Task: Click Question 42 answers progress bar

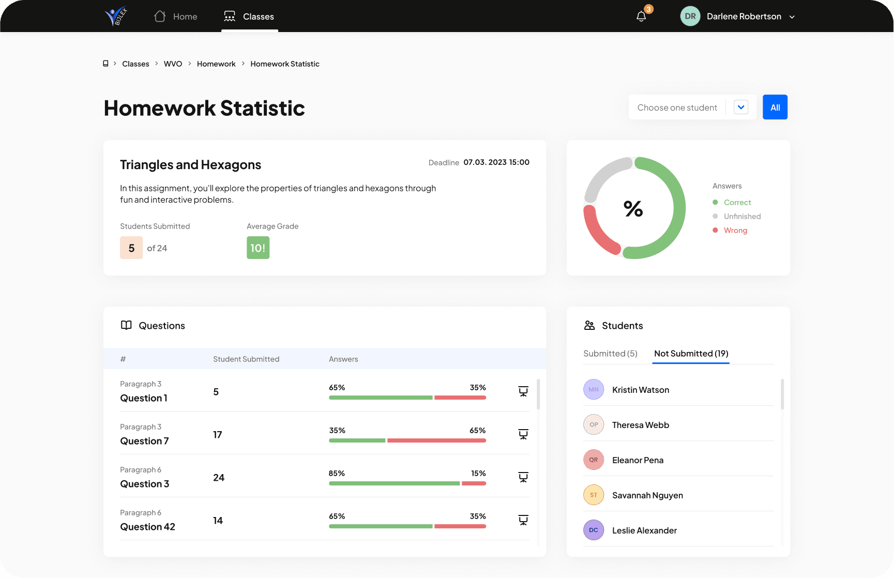Action: (407, 526)
